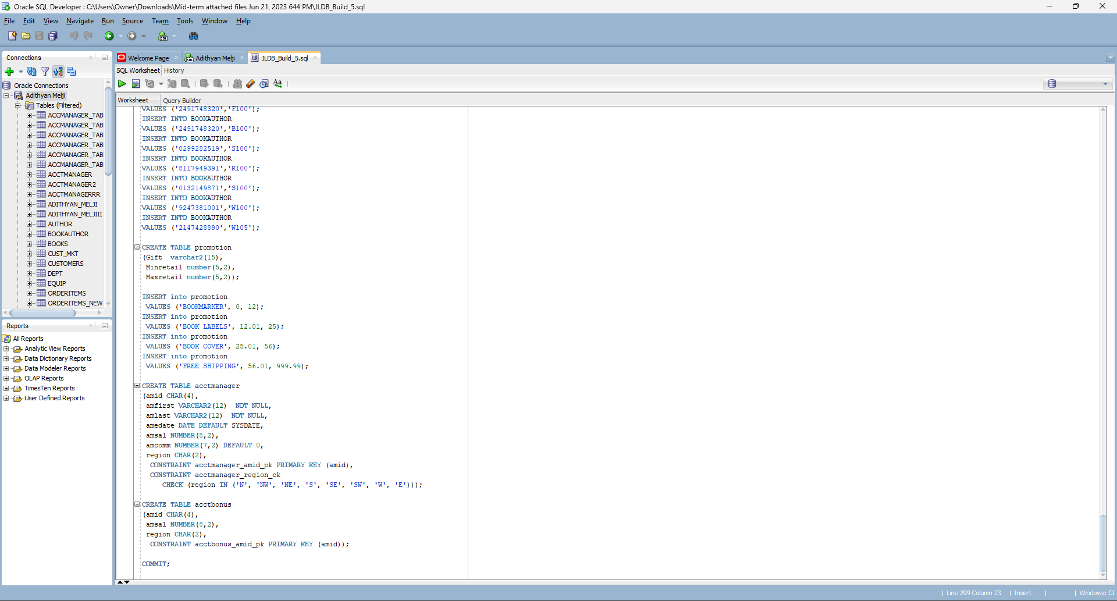Apply a filter to the Connections tree
The width and height of the screenshot is (1117, 601).
45,72
